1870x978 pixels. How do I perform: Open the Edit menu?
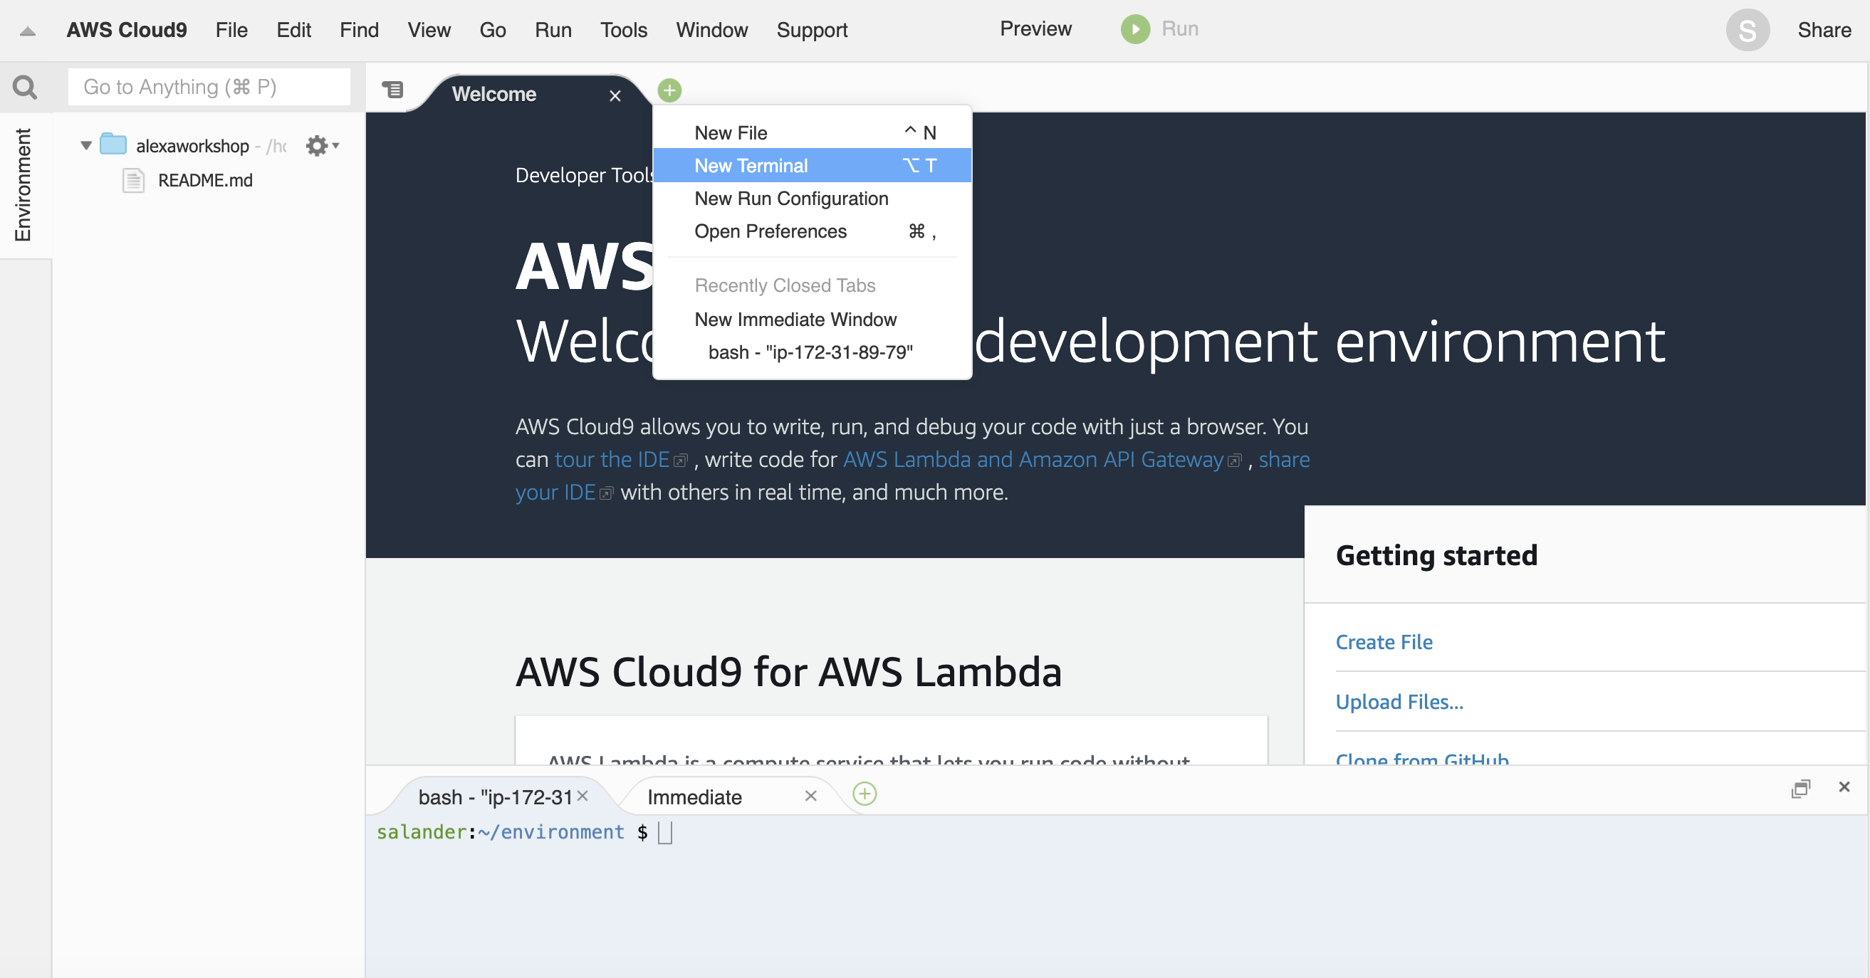tap(293, 30)
